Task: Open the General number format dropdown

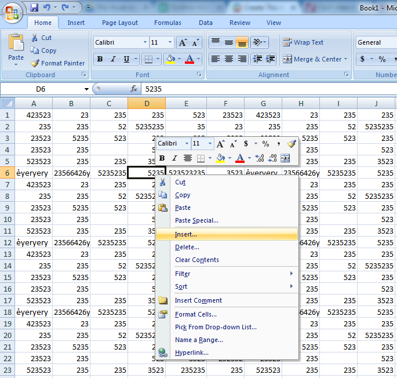Action: 376,42
